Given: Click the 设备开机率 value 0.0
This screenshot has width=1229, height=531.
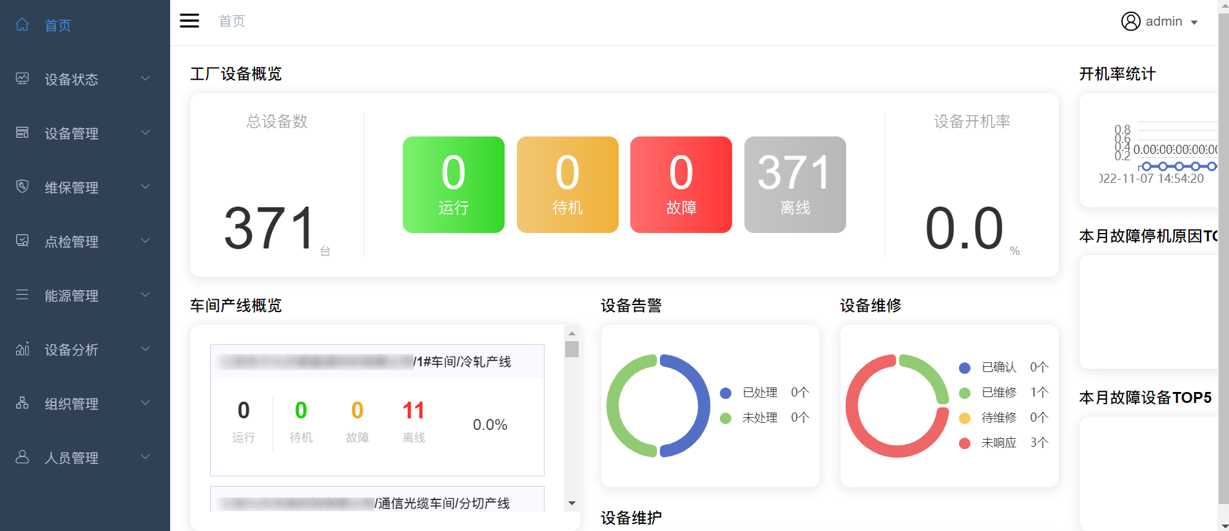Looking at the screenshot, I should point(964,228).
